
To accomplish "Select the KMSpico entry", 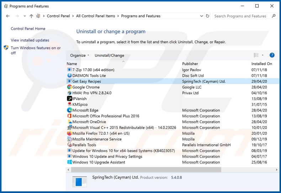I will (x=173, y=104).
